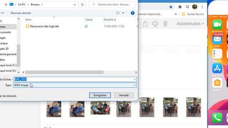Select Bureau item in navigation pane

(8, 27)
